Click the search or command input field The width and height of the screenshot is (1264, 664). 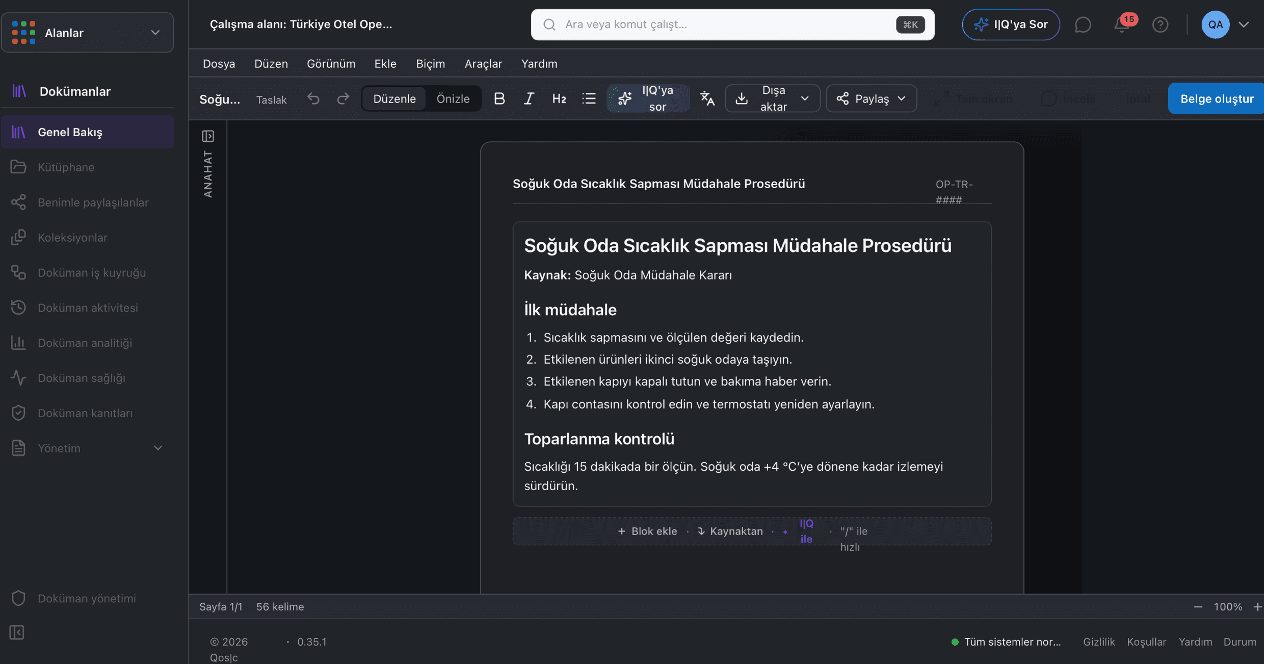tap(732, 24)
